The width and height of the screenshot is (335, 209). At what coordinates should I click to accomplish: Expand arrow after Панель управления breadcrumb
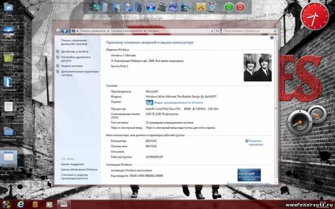tap(108, 31)
